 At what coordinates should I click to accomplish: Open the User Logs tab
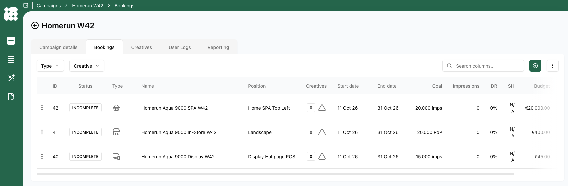tap(180, 47)
